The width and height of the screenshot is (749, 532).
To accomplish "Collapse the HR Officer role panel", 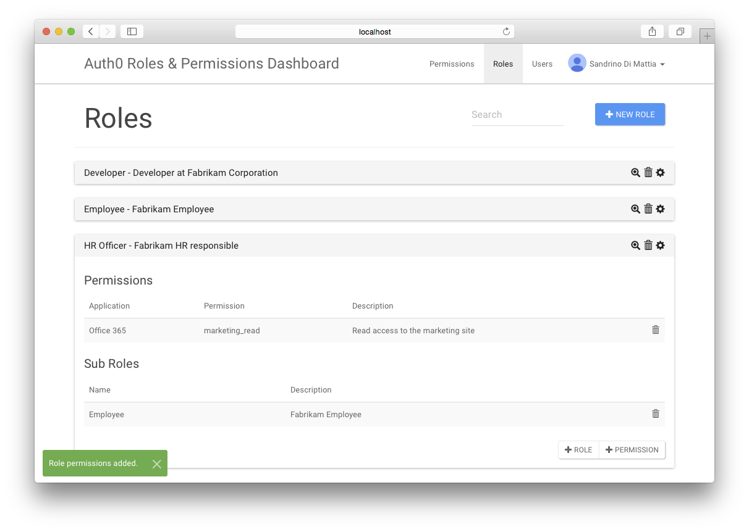I will pyautogui.click(x=161, y=246).
